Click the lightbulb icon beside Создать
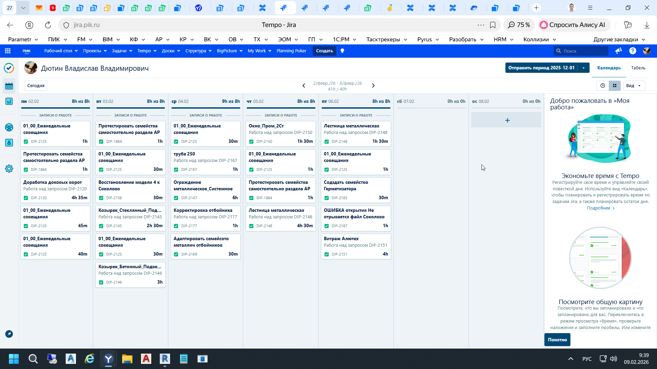 pos(342,51)
